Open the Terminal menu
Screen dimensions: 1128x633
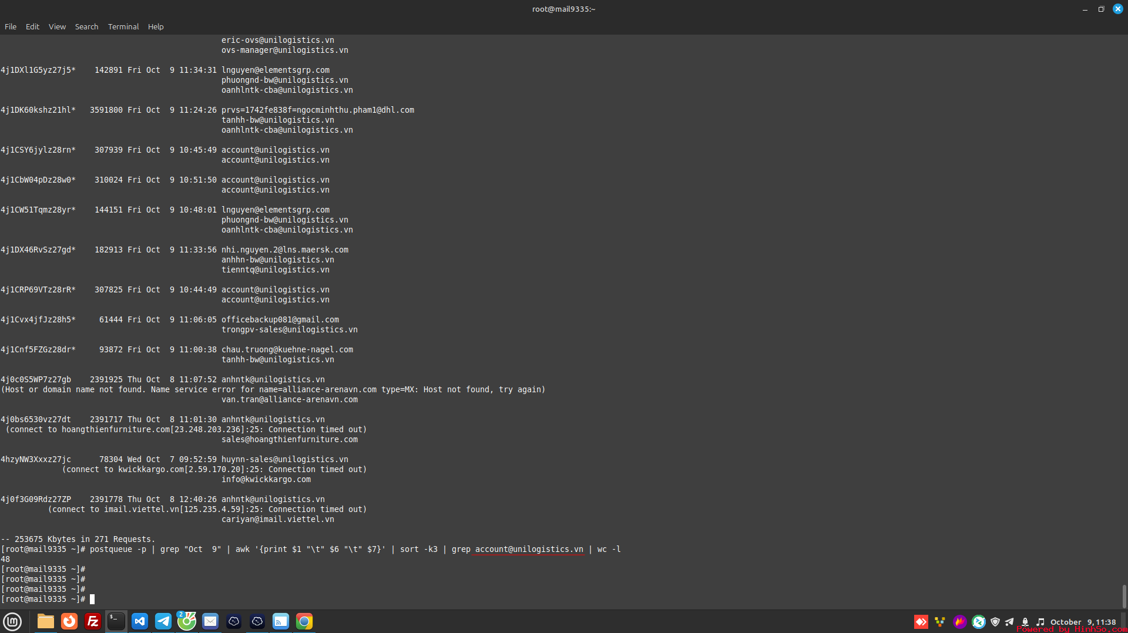123,26
